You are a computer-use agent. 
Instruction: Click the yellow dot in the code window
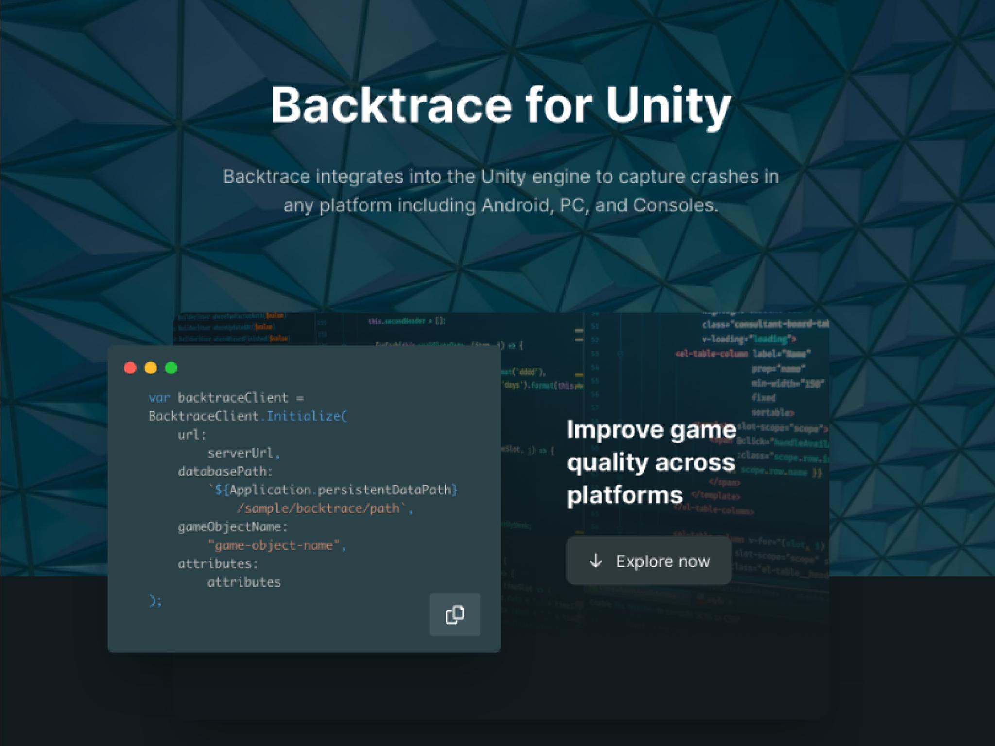point(151,368)
